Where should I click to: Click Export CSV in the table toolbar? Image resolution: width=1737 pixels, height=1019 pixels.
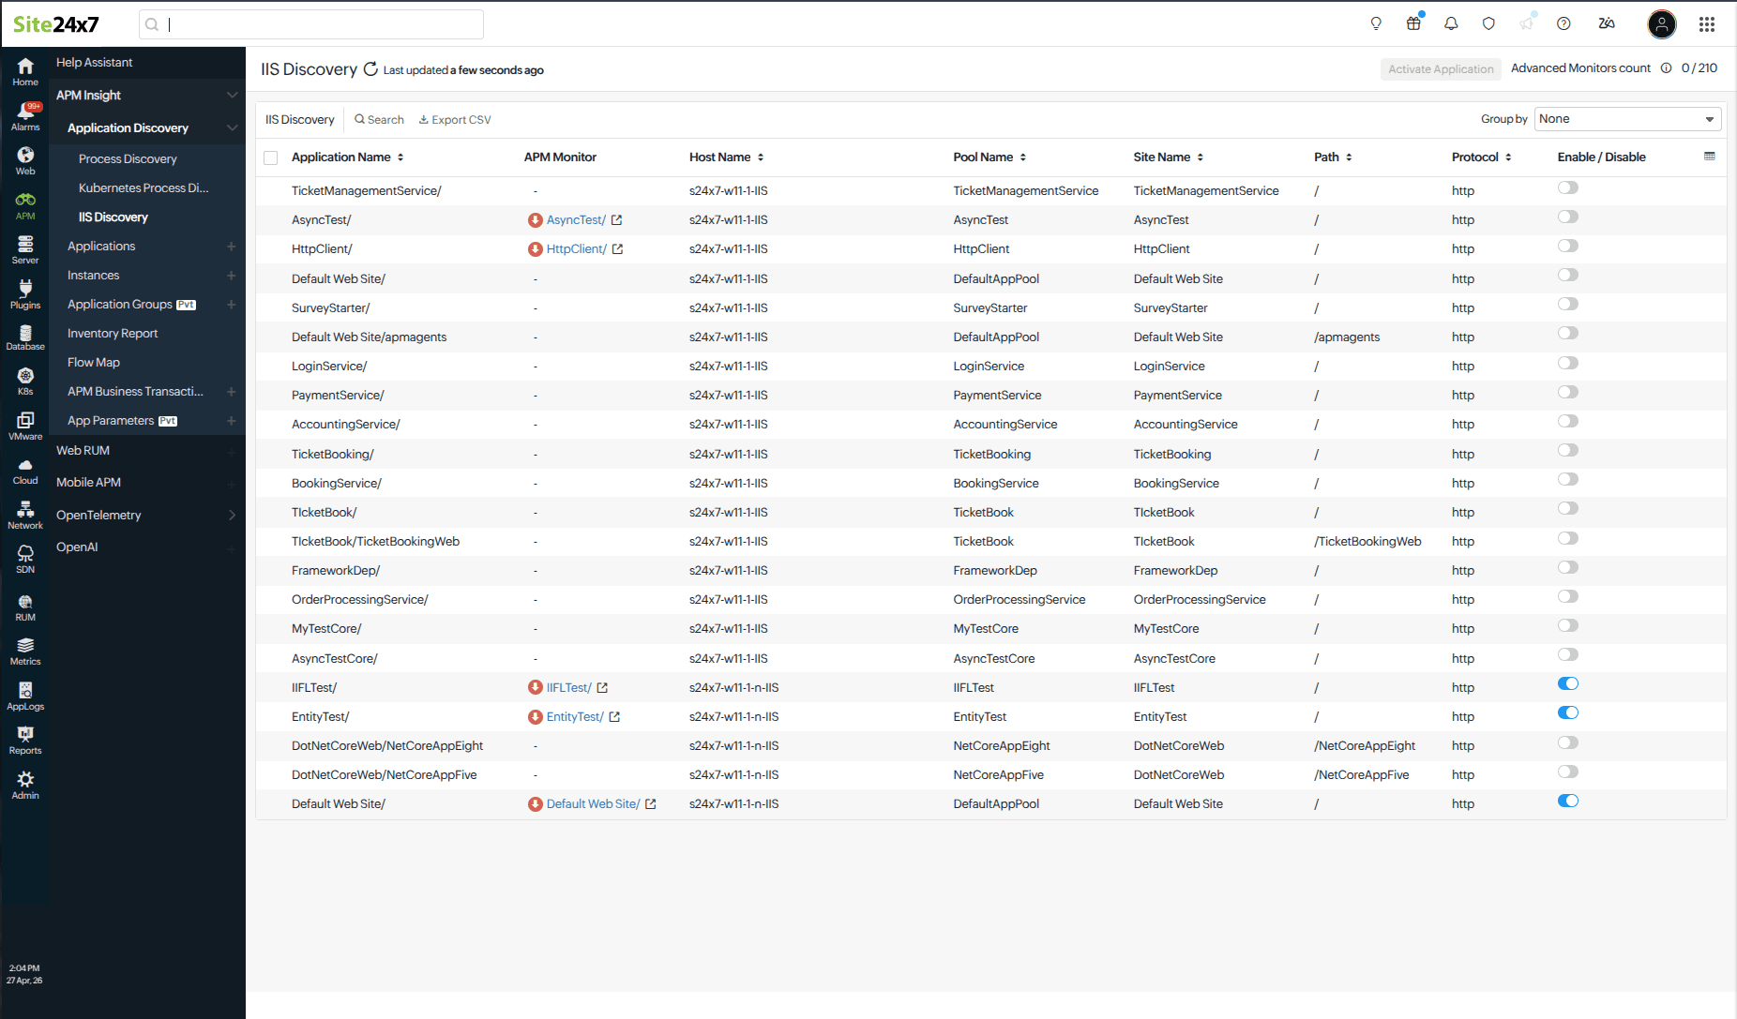(x=455, y=120)
